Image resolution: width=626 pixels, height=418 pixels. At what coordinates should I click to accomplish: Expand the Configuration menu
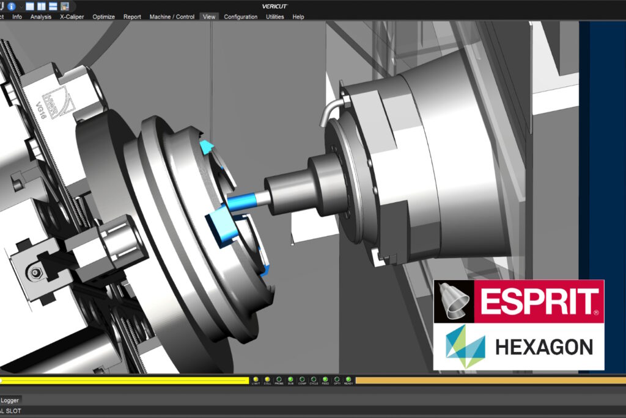(x=240, y=16)
